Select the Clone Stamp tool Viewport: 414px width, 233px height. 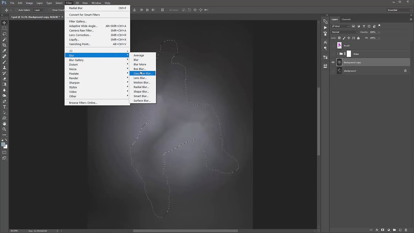(5, 68)
